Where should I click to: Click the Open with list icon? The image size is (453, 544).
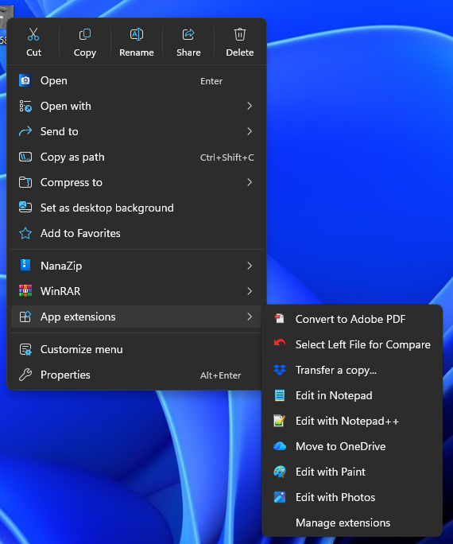[25, 106]
